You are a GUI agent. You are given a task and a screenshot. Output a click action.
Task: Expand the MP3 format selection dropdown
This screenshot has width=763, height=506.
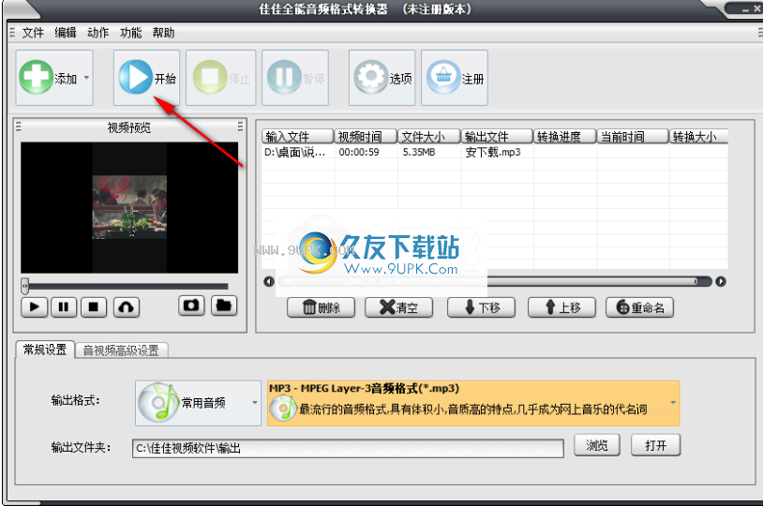[x=673, y=403]
